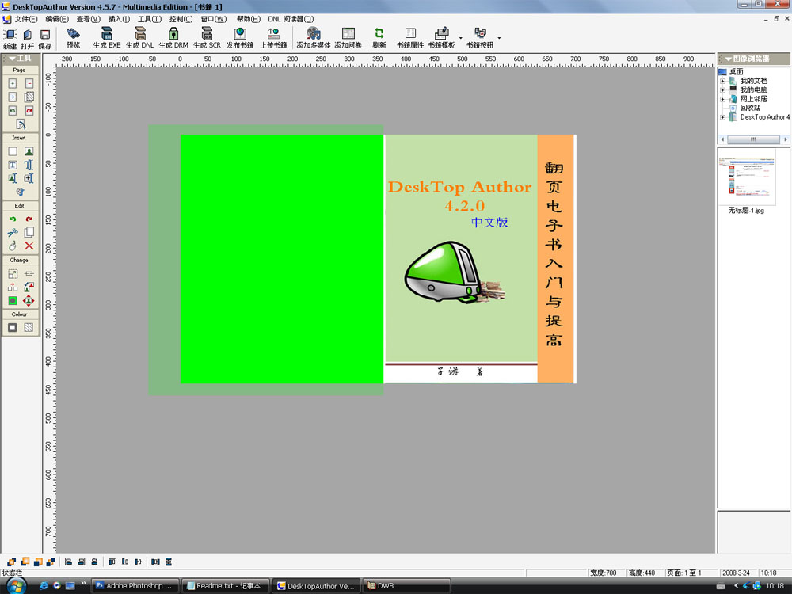This screenshot has width=792, height=594.
Task: Click red next-page arrow in Page tools
Action: (29, 110)
